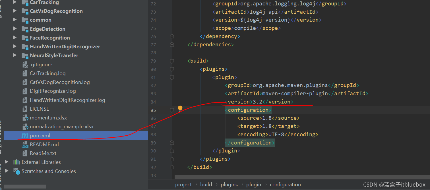Click 'project' in the XML breadcrumb
This screenshot has height=190, width=430.
(x=183, y=185)
